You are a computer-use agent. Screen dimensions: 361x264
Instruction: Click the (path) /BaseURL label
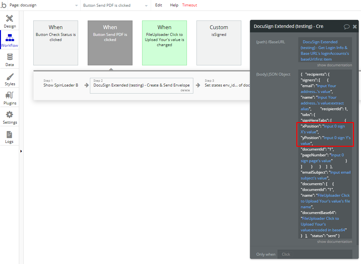point(270,42)
